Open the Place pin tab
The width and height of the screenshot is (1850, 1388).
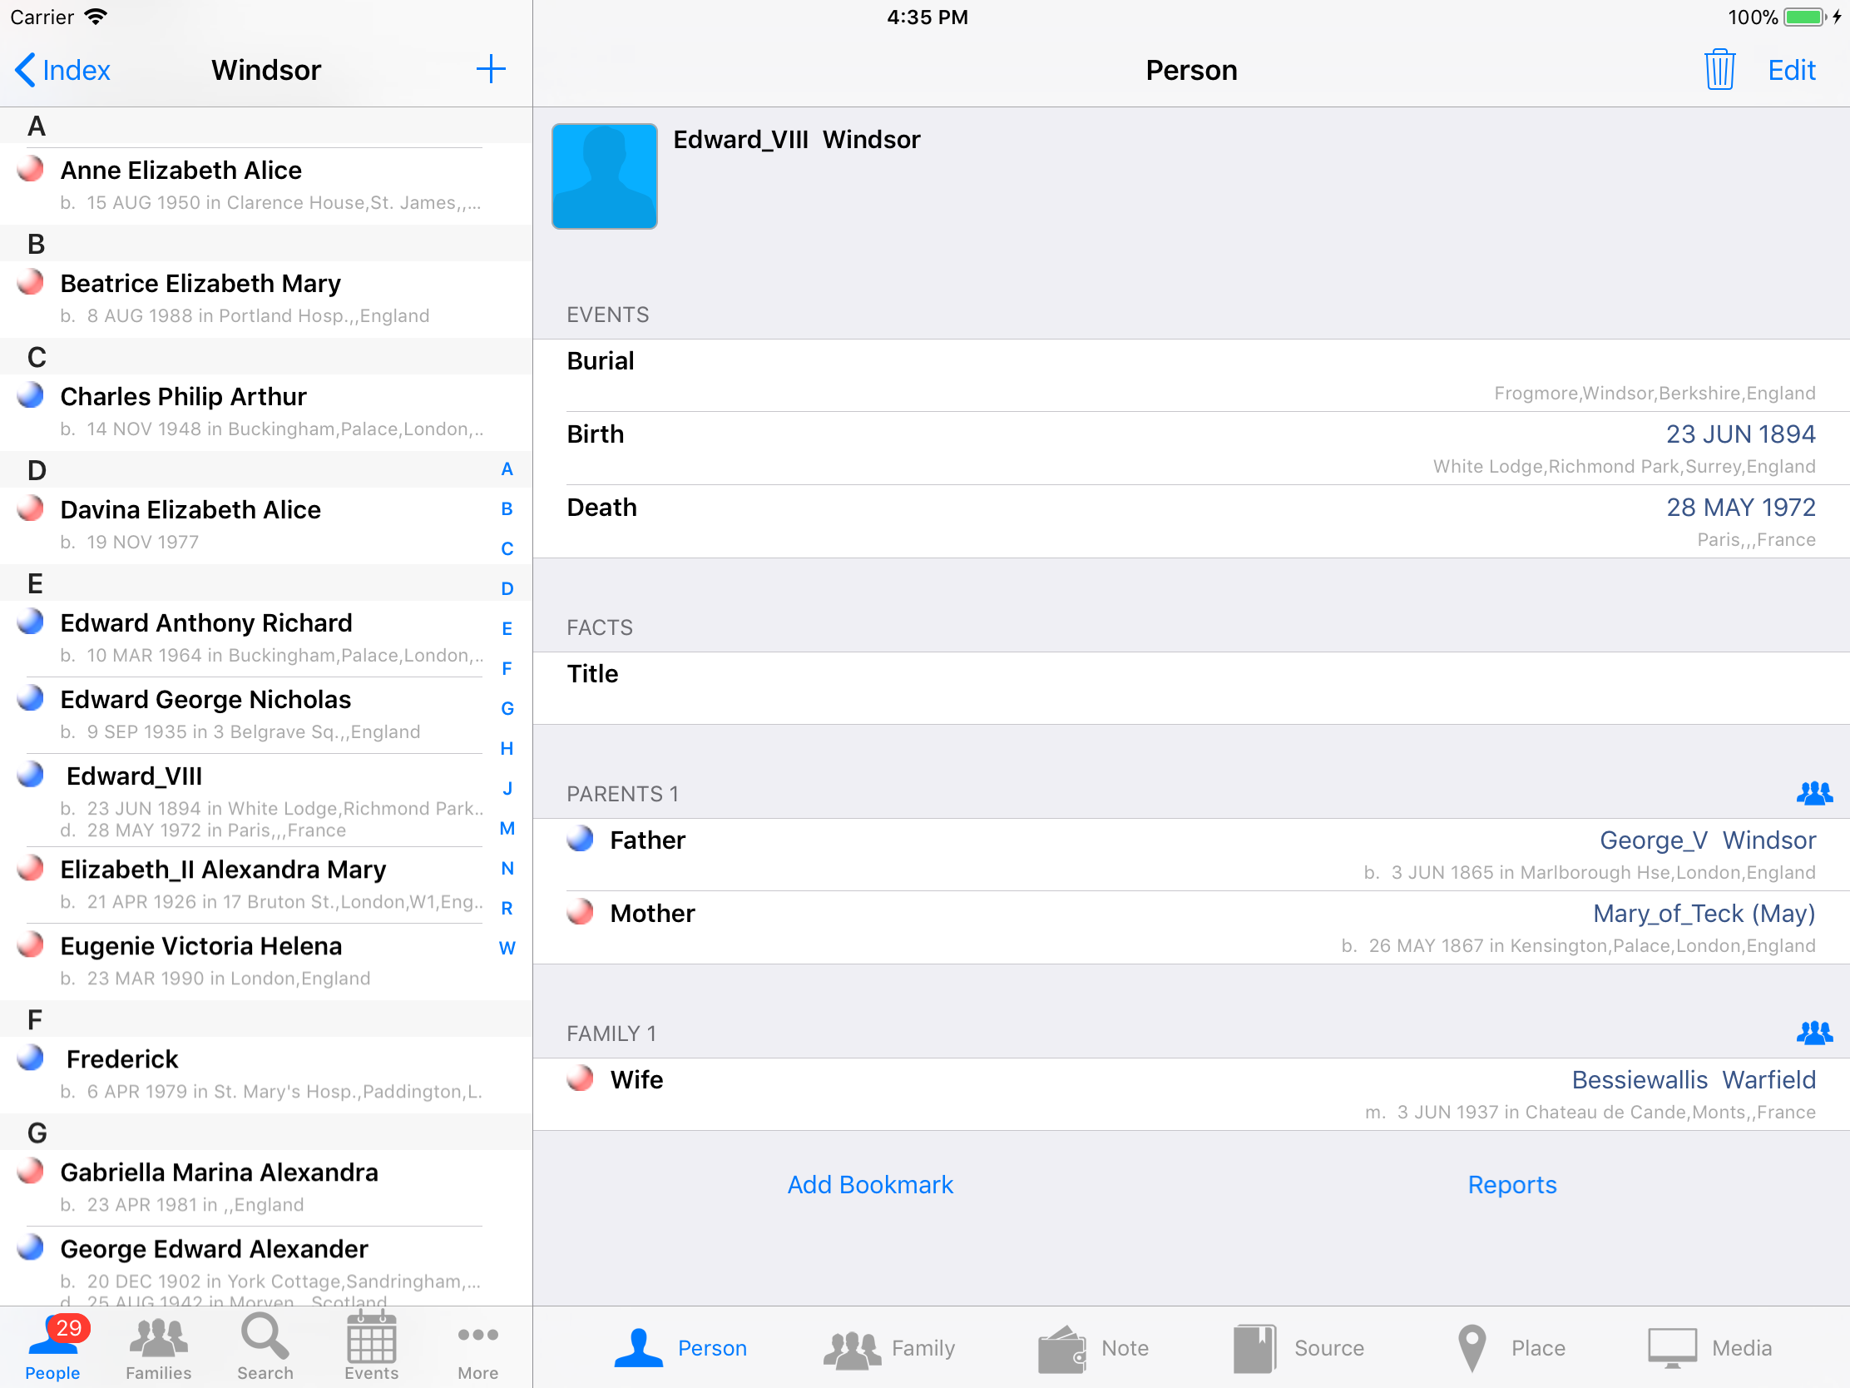[1509, 1348]
